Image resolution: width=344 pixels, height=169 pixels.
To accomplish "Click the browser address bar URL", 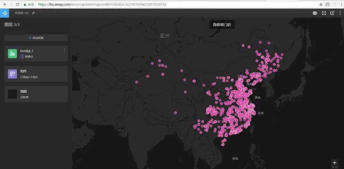I will click(x=102, y=4).
